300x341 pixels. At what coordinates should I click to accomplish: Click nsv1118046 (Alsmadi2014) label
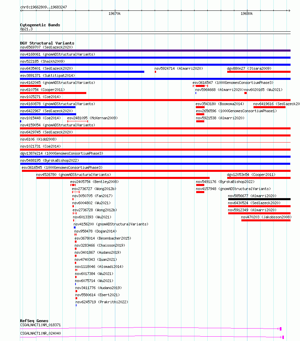(x=99, y=267)
